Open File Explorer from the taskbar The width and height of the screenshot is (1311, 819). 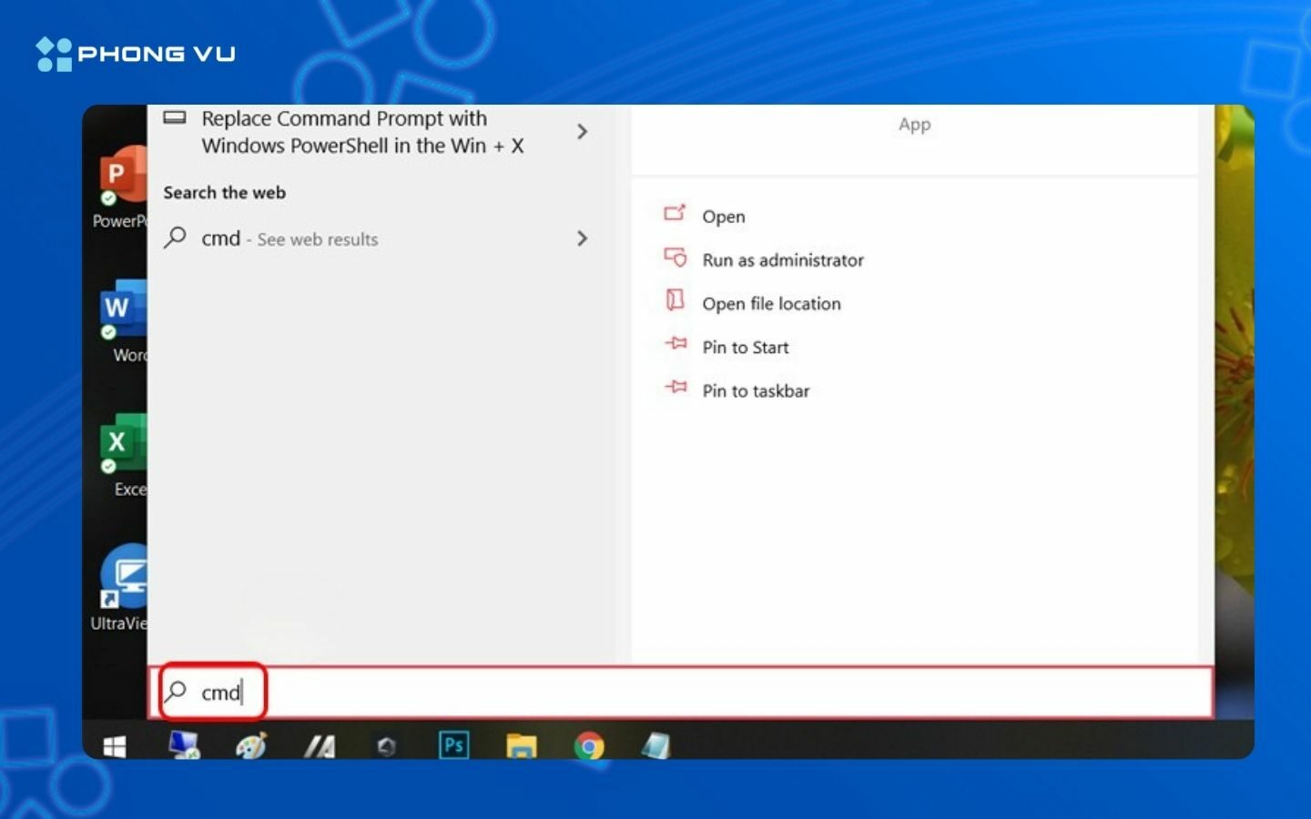click(522, 746)
